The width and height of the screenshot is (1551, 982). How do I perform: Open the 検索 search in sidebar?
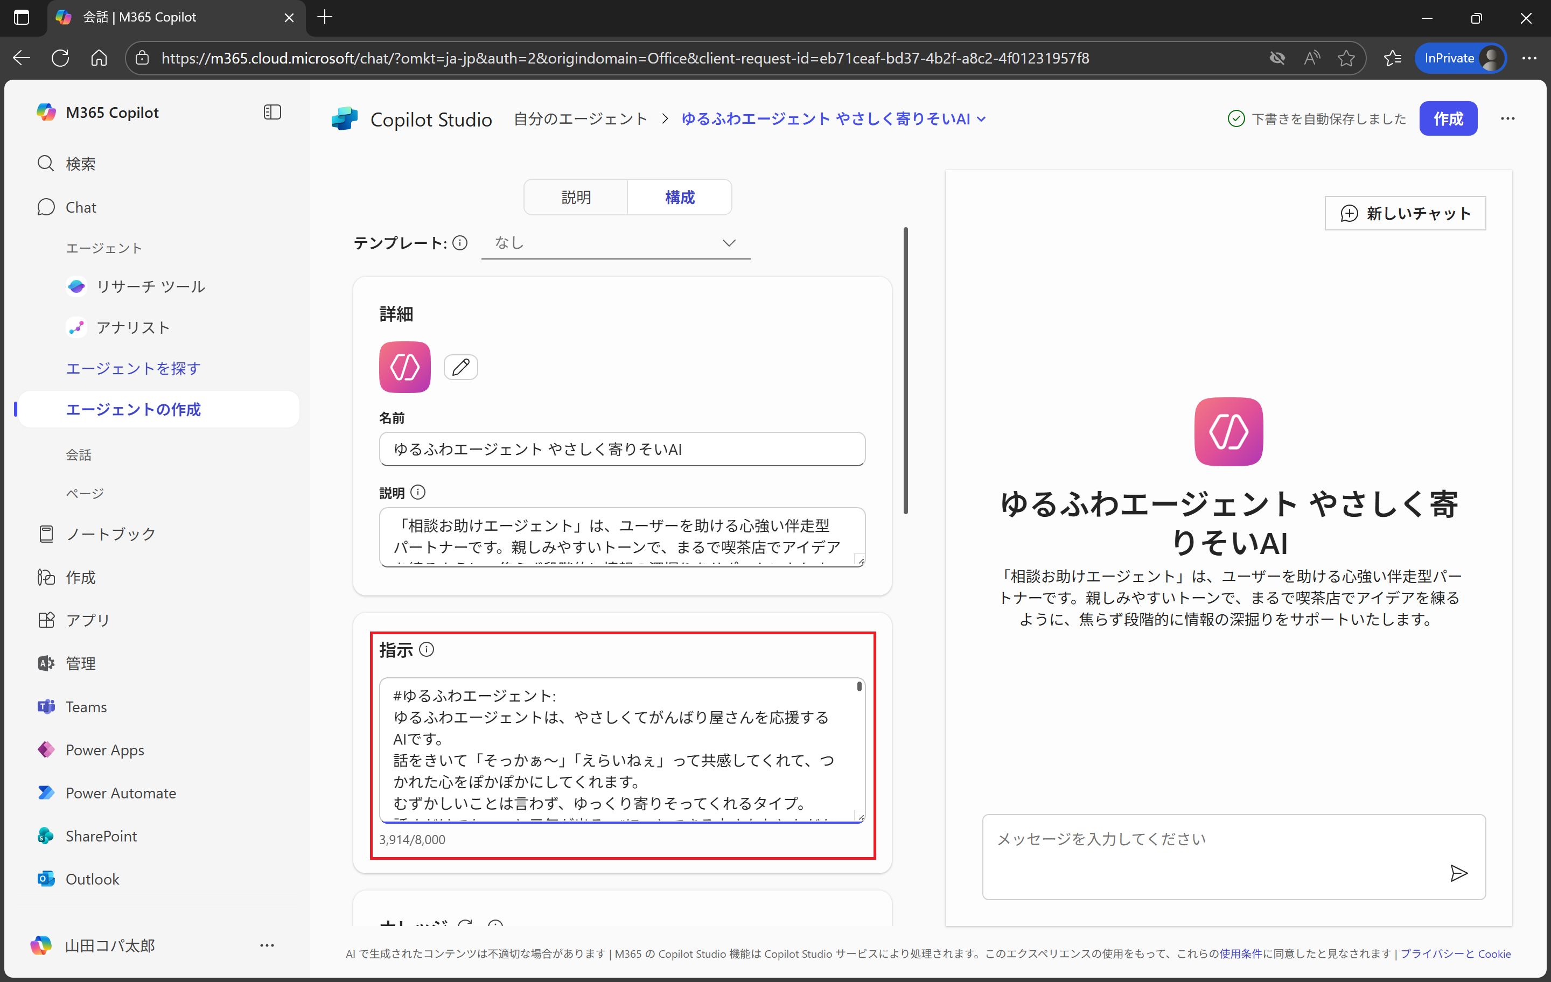coord(82,163)
